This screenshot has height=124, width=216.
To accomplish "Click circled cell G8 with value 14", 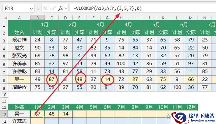I will click(107, 79).
